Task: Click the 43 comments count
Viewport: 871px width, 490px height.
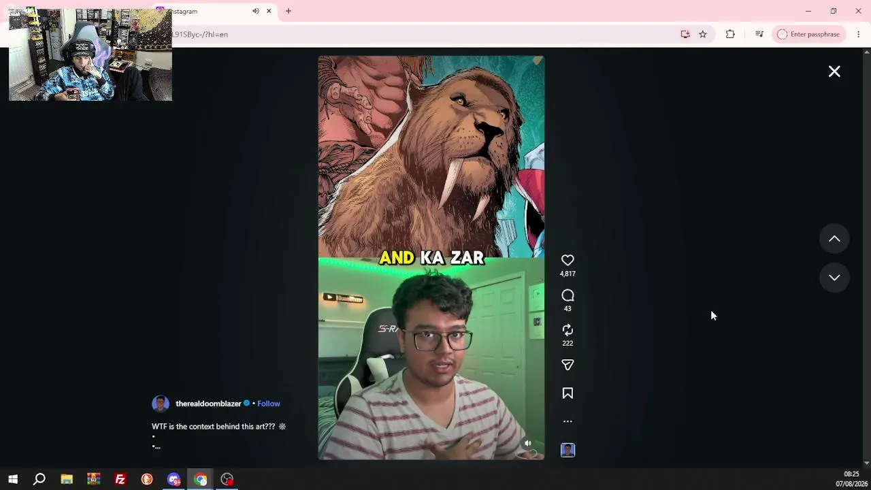Action: (x=568, y=308)
